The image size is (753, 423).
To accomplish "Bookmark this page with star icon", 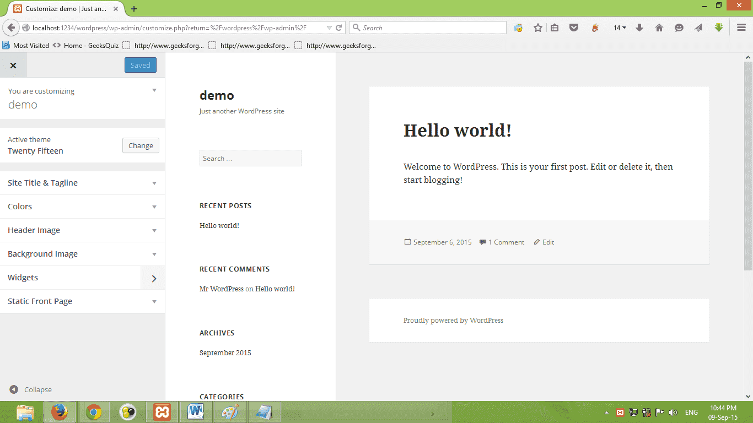I will pos(538,28).
